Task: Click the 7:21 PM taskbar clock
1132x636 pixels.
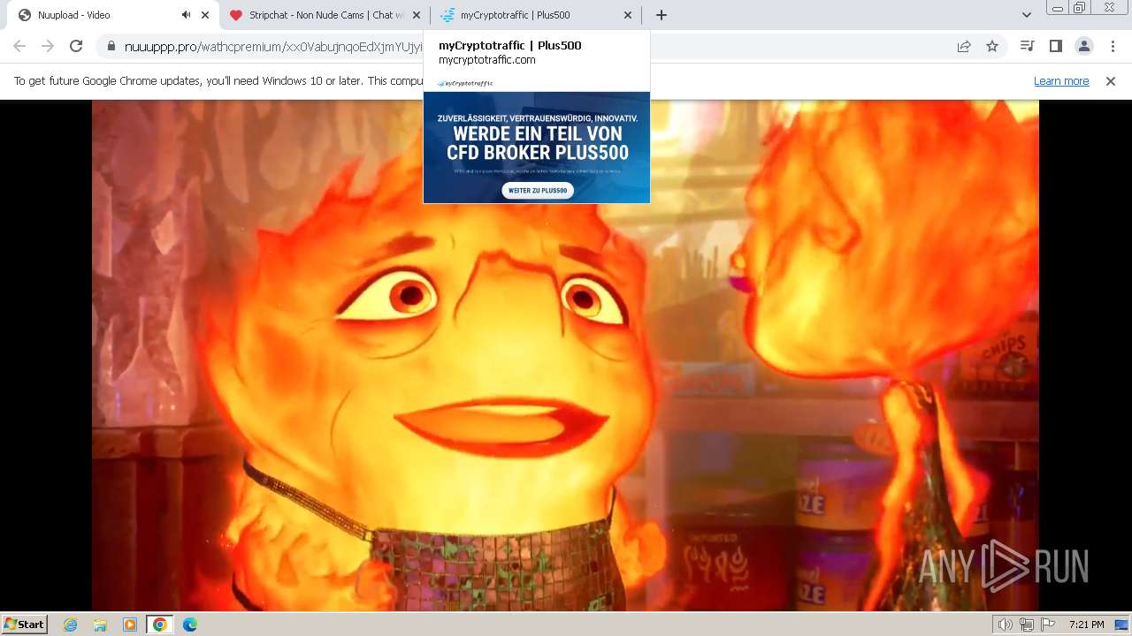Action: 1086,625
